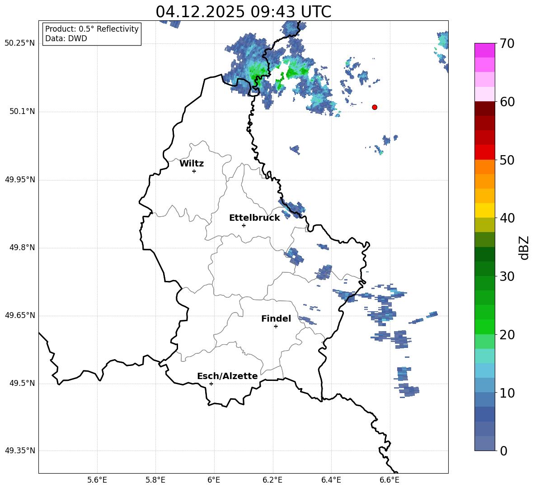Screen dimensions: 535x489
Task: Click the 6.2°E longitude label
Action: 272,480
